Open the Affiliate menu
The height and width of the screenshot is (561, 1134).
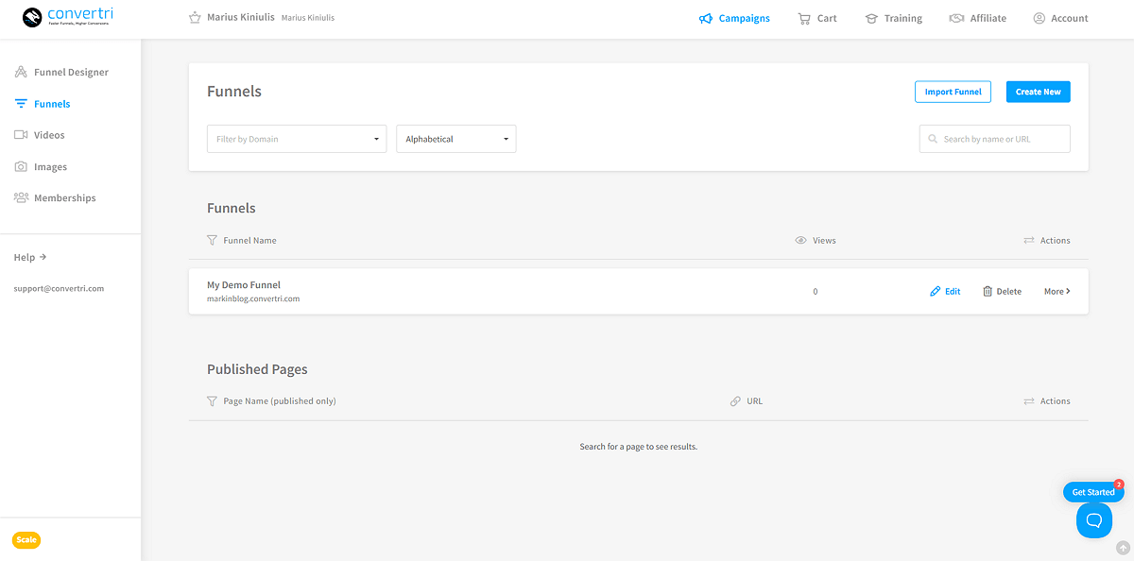977,18
